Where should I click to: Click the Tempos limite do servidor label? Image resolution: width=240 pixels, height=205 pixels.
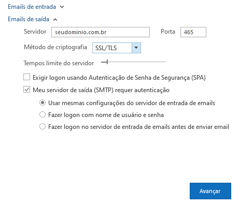click(x=59, y=63)
